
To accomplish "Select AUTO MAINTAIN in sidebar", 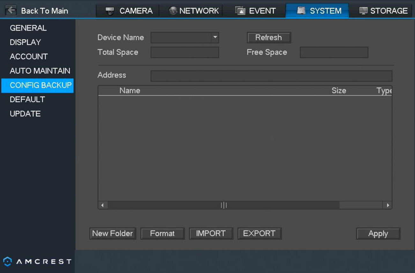I will tap(40, 71).
